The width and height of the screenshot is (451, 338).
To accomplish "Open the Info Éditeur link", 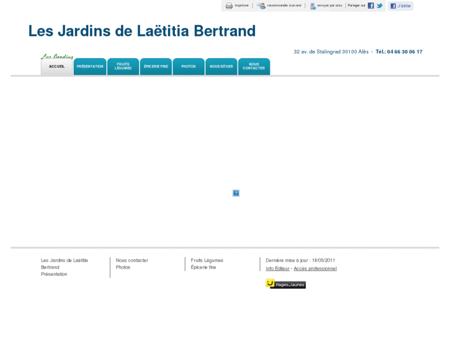I will [x=277, y=269].
